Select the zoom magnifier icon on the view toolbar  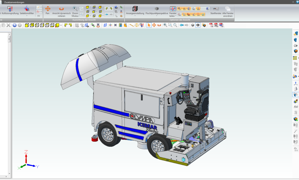pos(165,25)
